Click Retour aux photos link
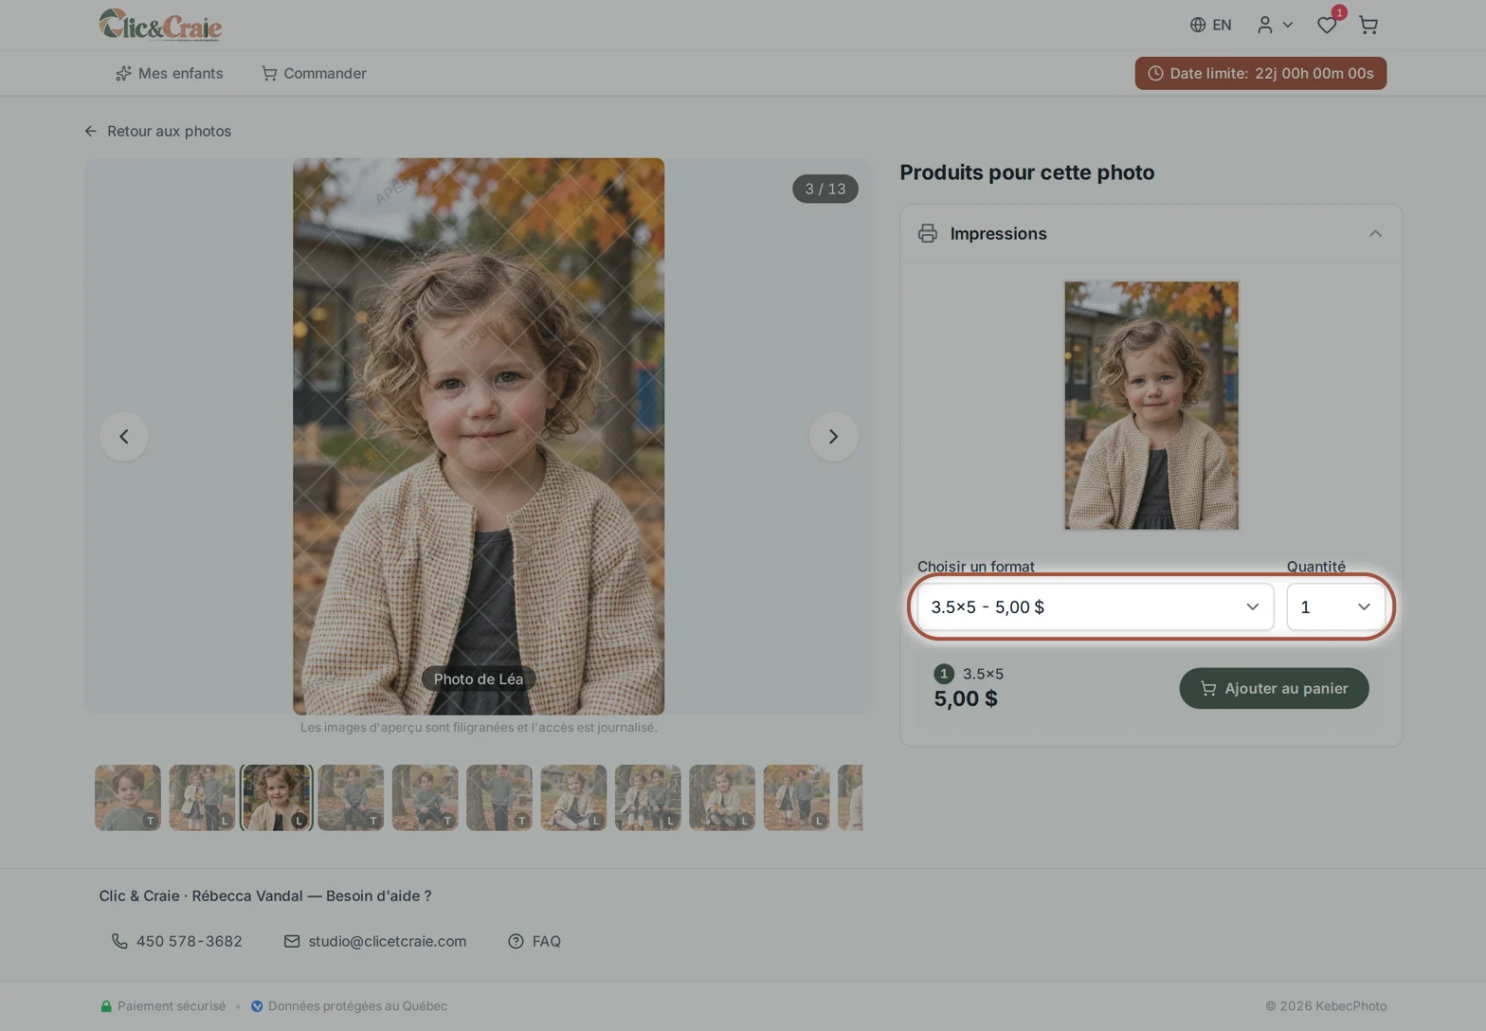Image resolution: width=1486 pixels, height=1031 pixels. (x=157, y=131)
